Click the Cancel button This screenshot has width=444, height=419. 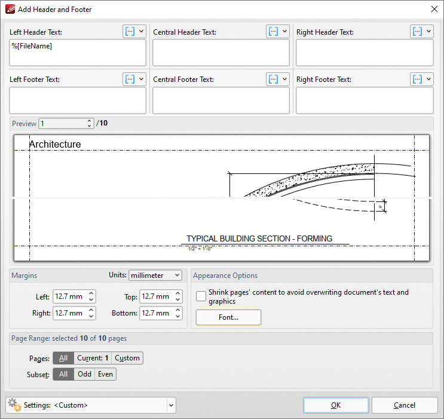coord(405,405)
